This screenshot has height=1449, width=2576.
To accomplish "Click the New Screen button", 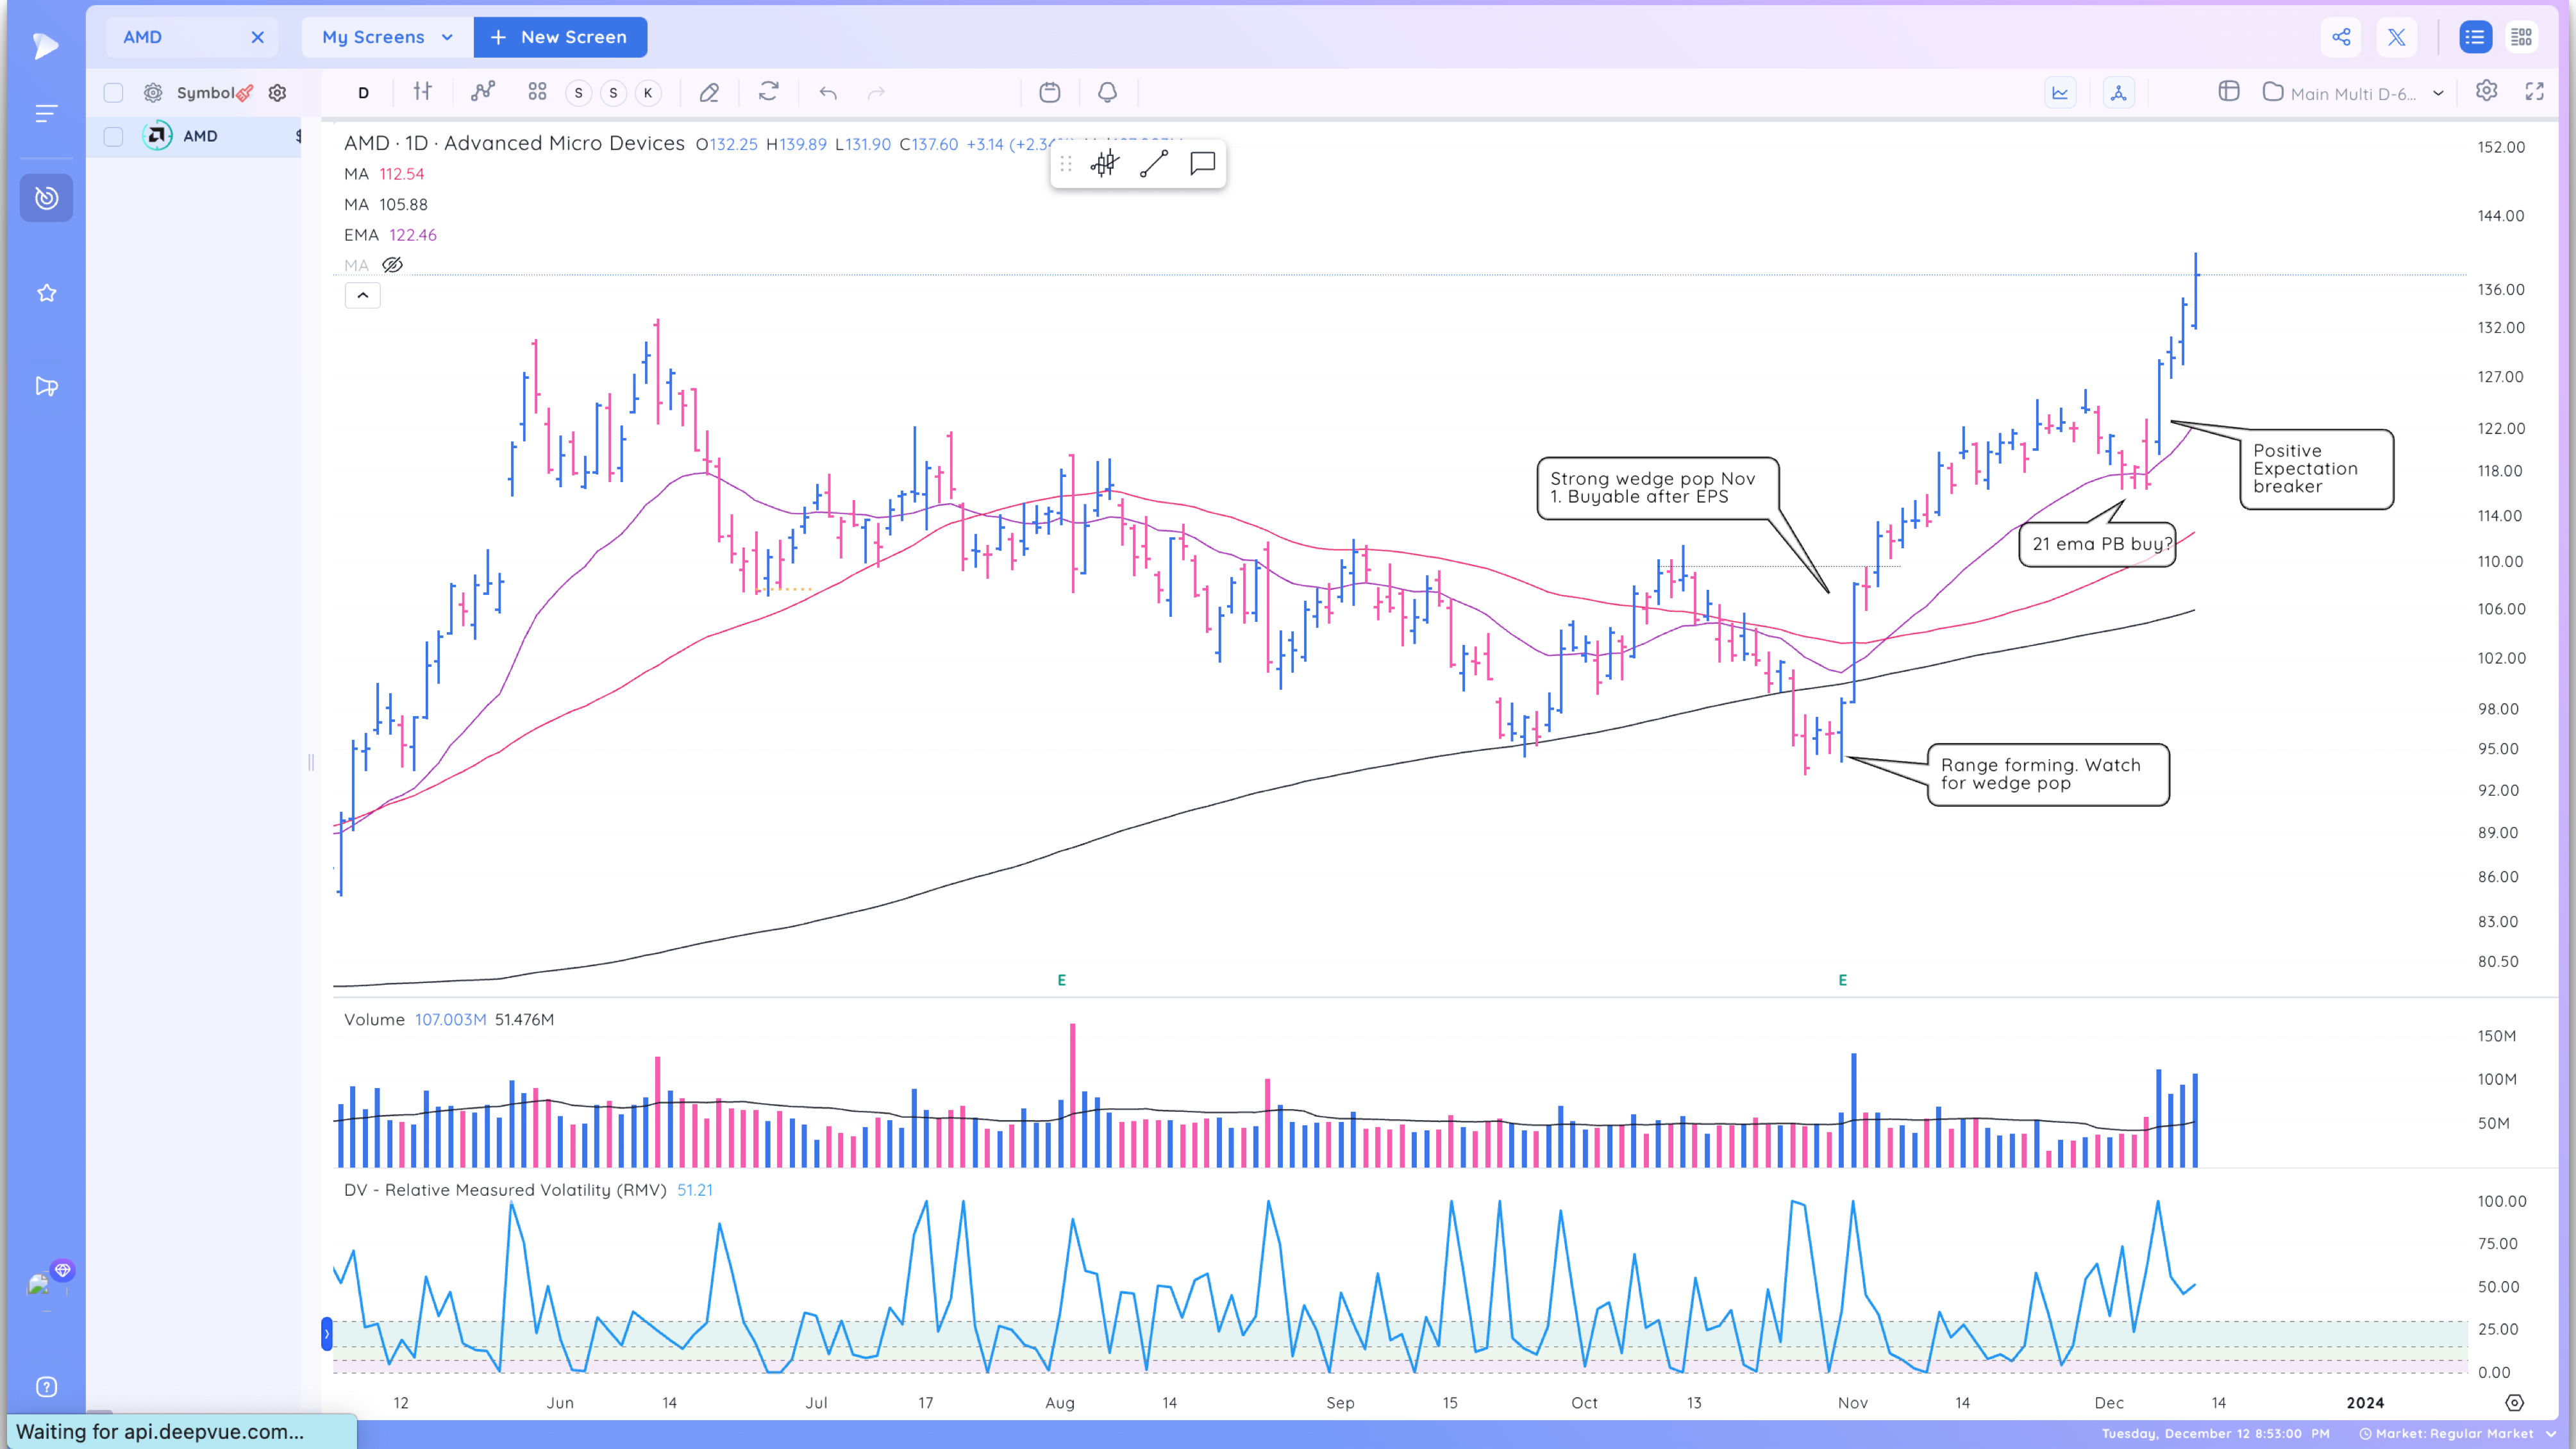I will pos(560,37).
